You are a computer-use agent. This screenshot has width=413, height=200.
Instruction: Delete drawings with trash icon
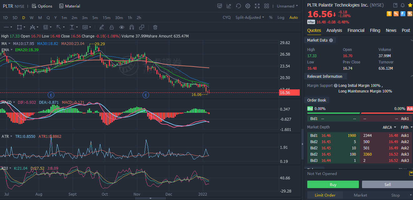point(155,27)
